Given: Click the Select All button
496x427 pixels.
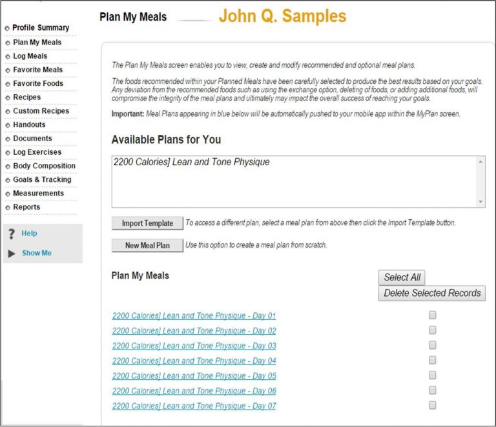Looking at the screenshot, I should coord(402,277).
